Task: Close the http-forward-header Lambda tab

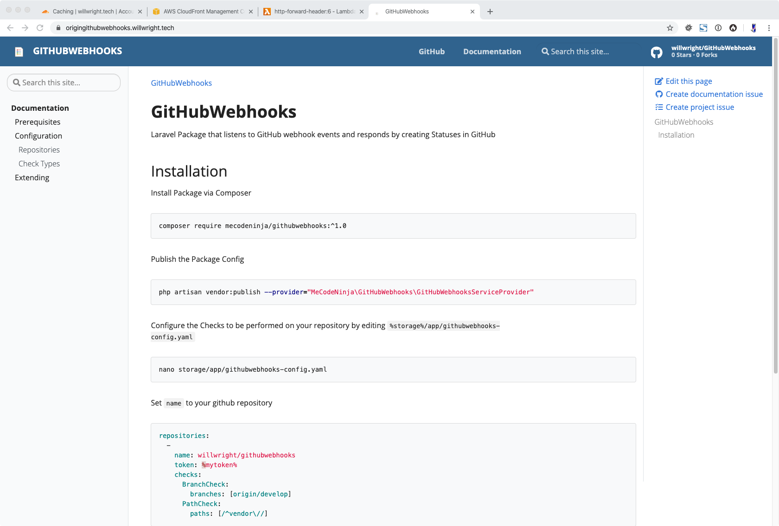Action: point(362,12)
